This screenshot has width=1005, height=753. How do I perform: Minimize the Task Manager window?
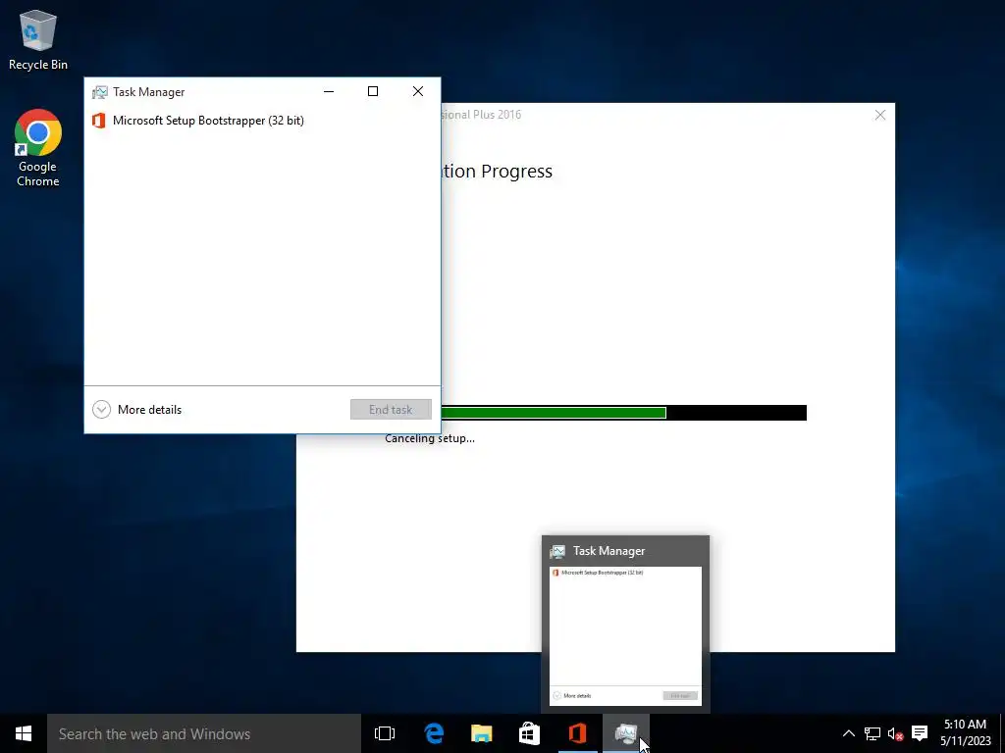329,91
